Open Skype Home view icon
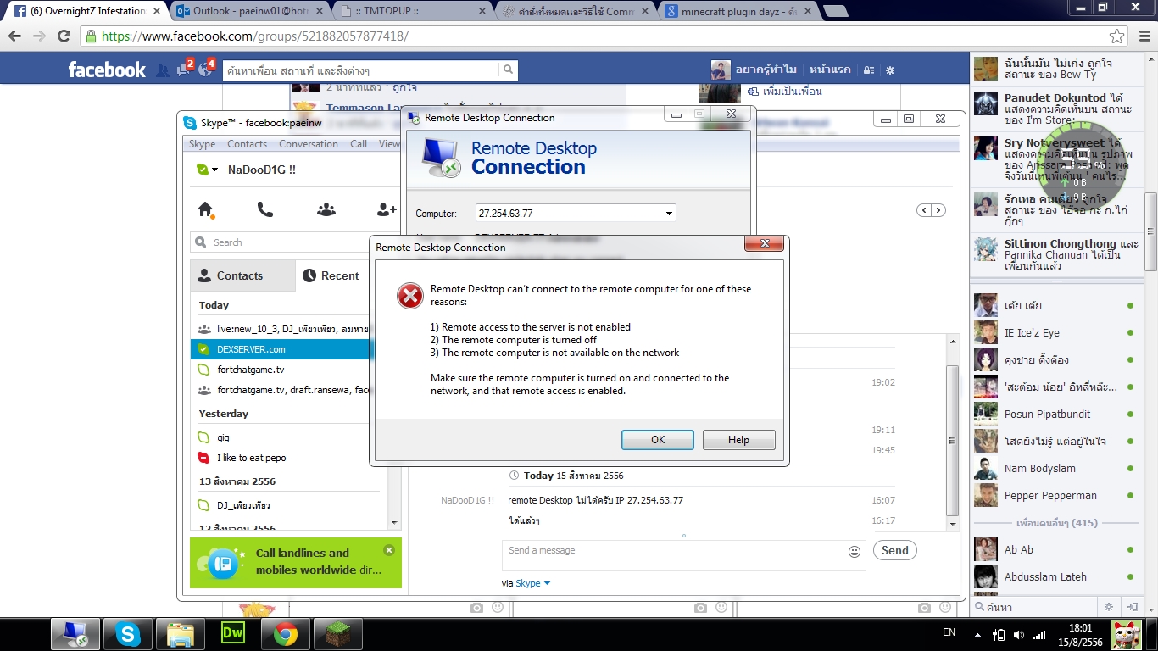 [205, 209]
